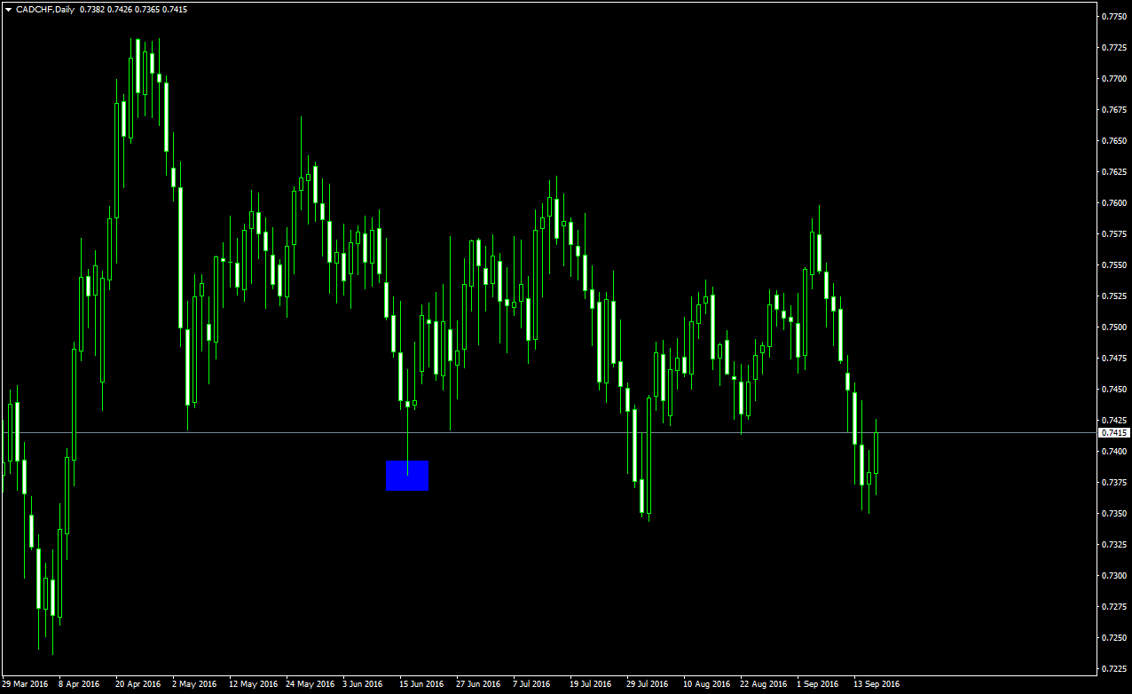Click the 24 May 2016 date label

tap(309, 684)
